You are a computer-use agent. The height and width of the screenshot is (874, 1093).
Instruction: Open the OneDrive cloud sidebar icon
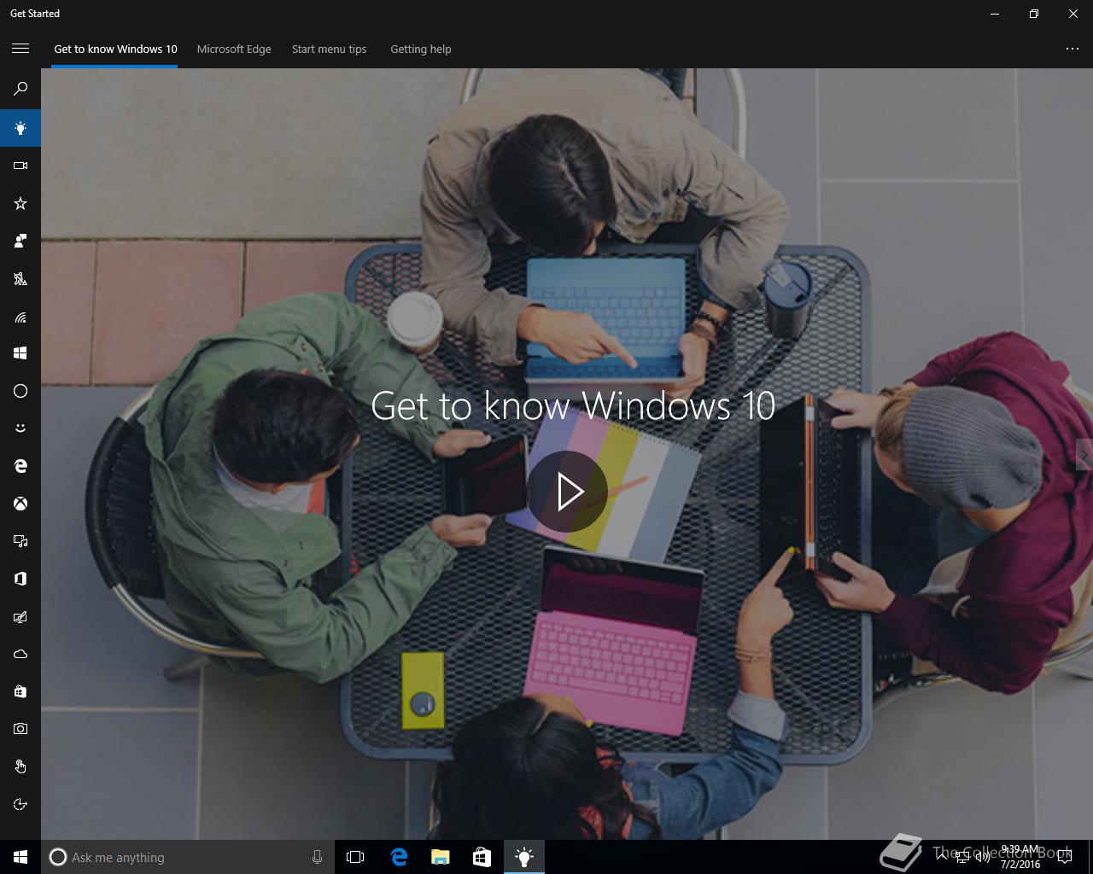click(20, 654)
